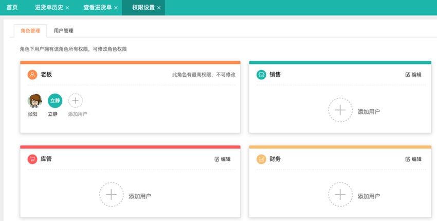Click the large plus circle in 库管 card

[x=111, y=195]
